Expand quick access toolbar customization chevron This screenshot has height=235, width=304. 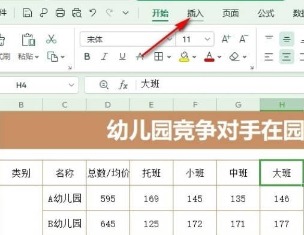pyautogui.click(x=125, y=13)
